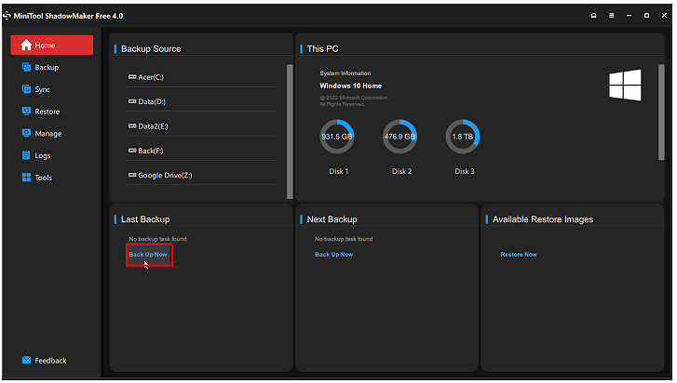
Task: Click the "Disk 3" label
Action: pyautogui.click(x=464, y=171)
